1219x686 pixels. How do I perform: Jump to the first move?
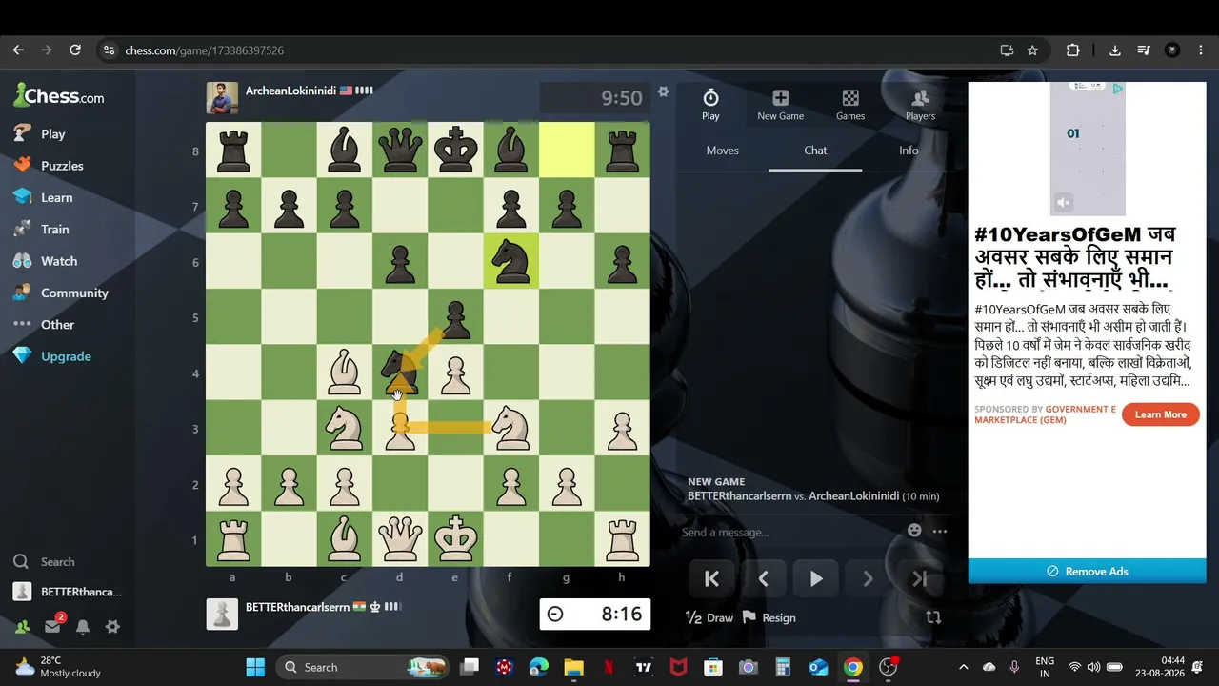point(711,578)
